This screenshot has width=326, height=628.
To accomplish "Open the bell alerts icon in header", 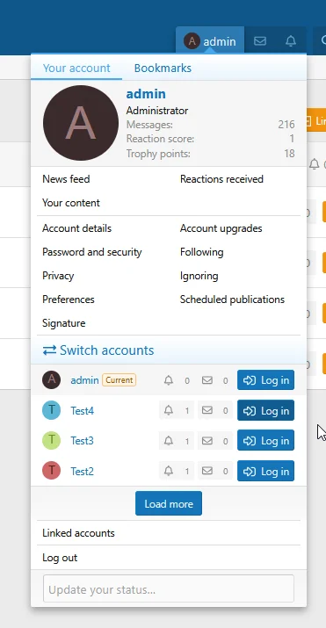I will [291, 41].
